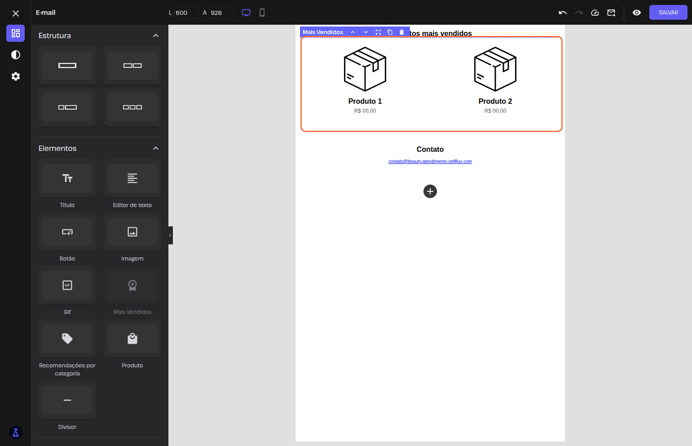Toggle the preview eye icon

(636, 13)
